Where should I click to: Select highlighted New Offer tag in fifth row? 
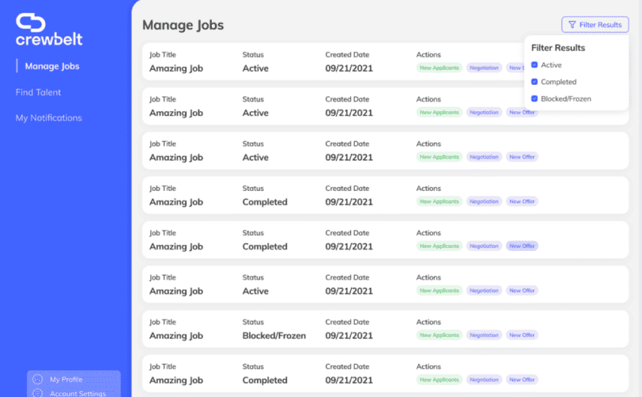click(522, 247)
